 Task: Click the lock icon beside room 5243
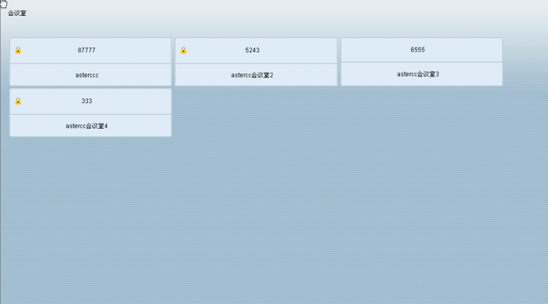coord(184,50)
